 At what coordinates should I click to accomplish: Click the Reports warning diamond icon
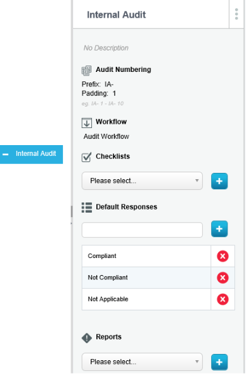86,338
